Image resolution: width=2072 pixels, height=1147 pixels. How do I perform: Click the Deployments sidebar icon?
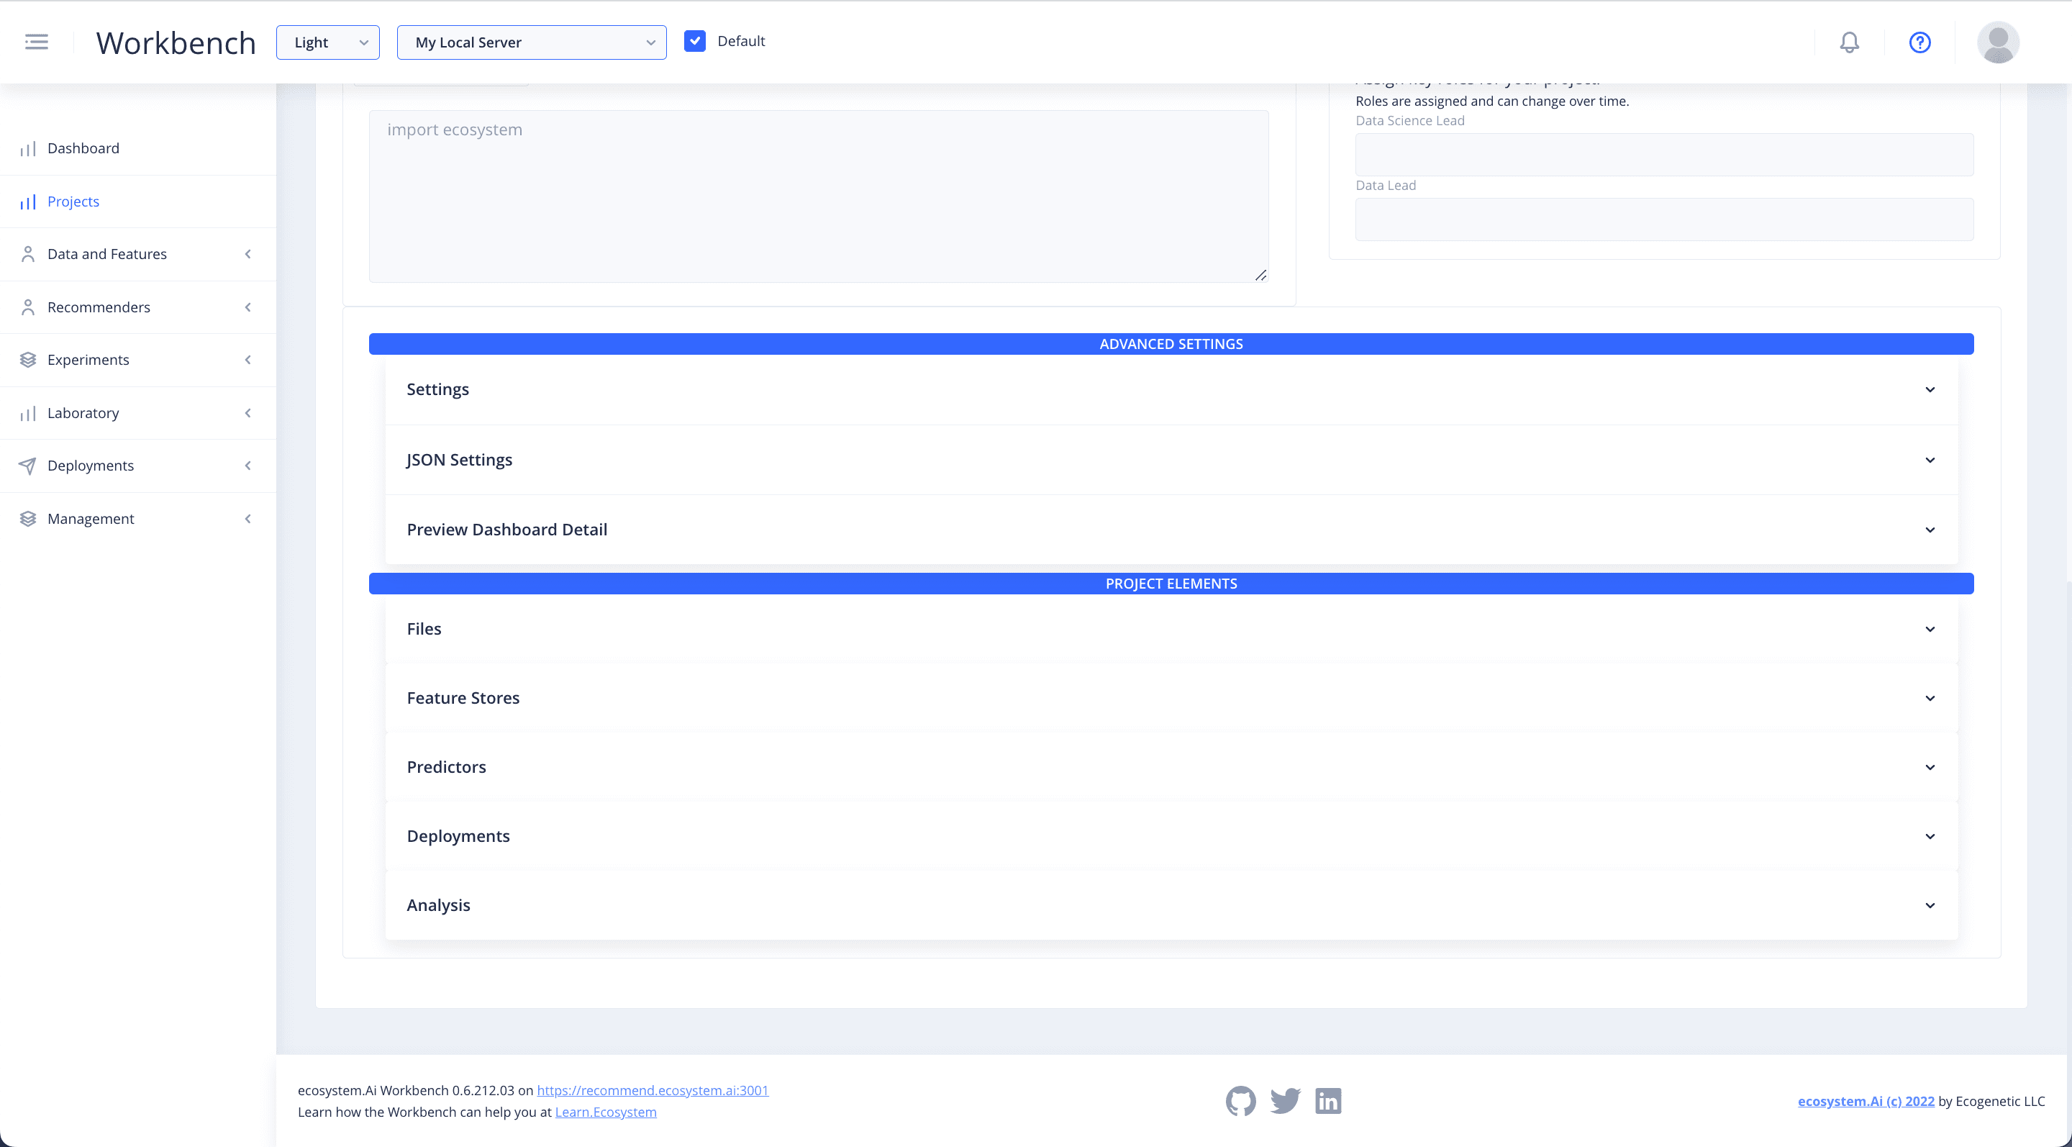(x=28, y=465)
